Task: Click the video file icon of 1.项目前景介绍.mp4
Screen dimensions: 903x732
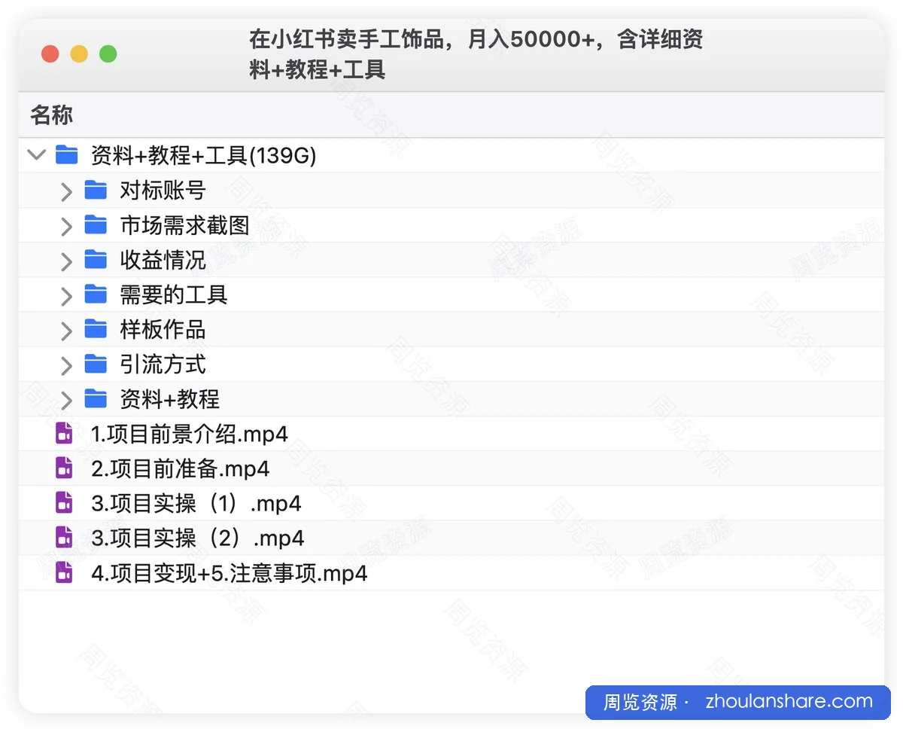Action: (x=65, y=434)
